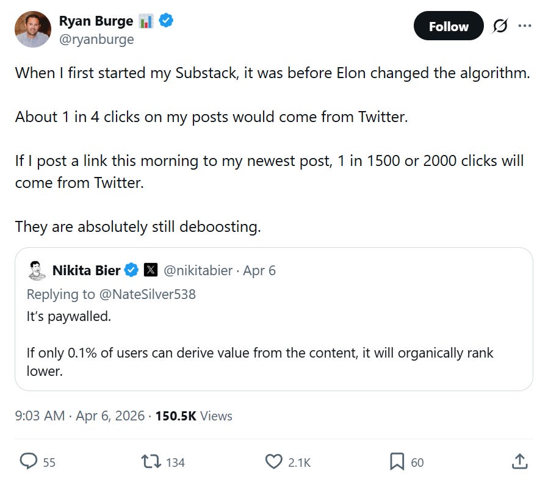Viewport: 548px width, 479px height.
Task: Click the X affiliation badge icon
Action: pyautogui.click(x=151, y=270)
